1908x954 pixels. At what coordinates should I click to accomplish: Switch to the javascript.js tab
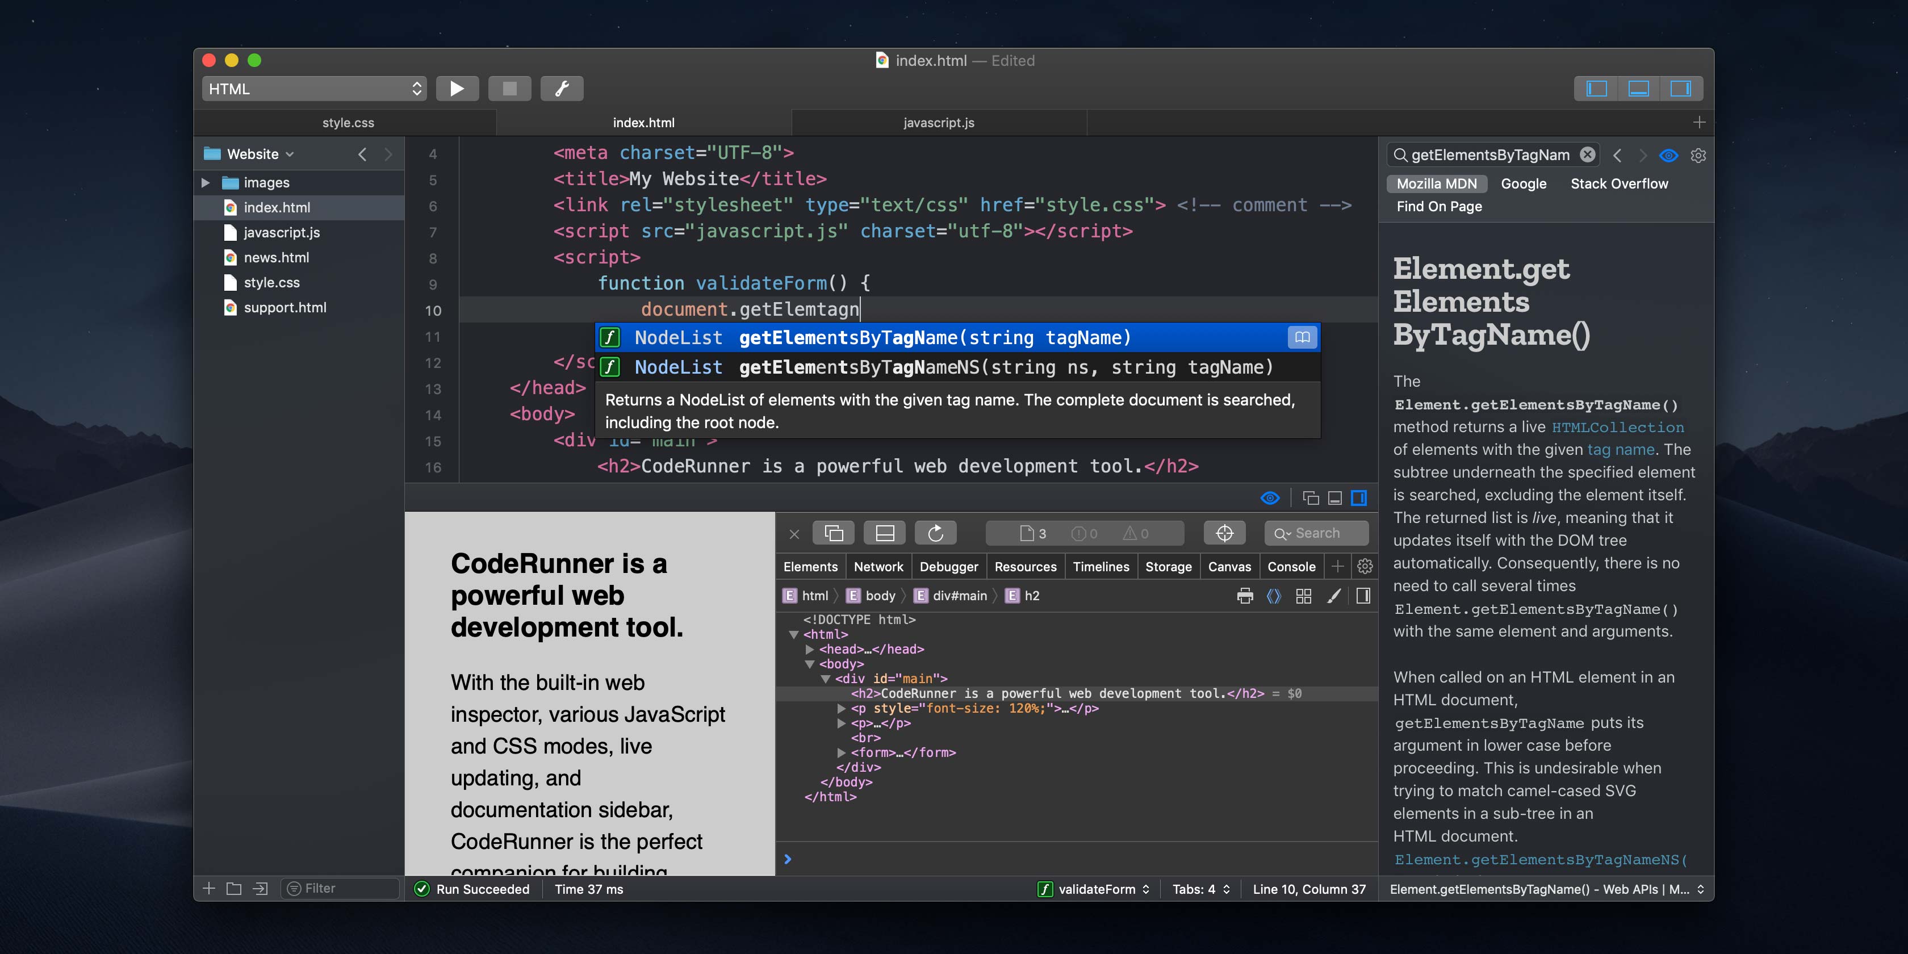click(x=938, y=122)
